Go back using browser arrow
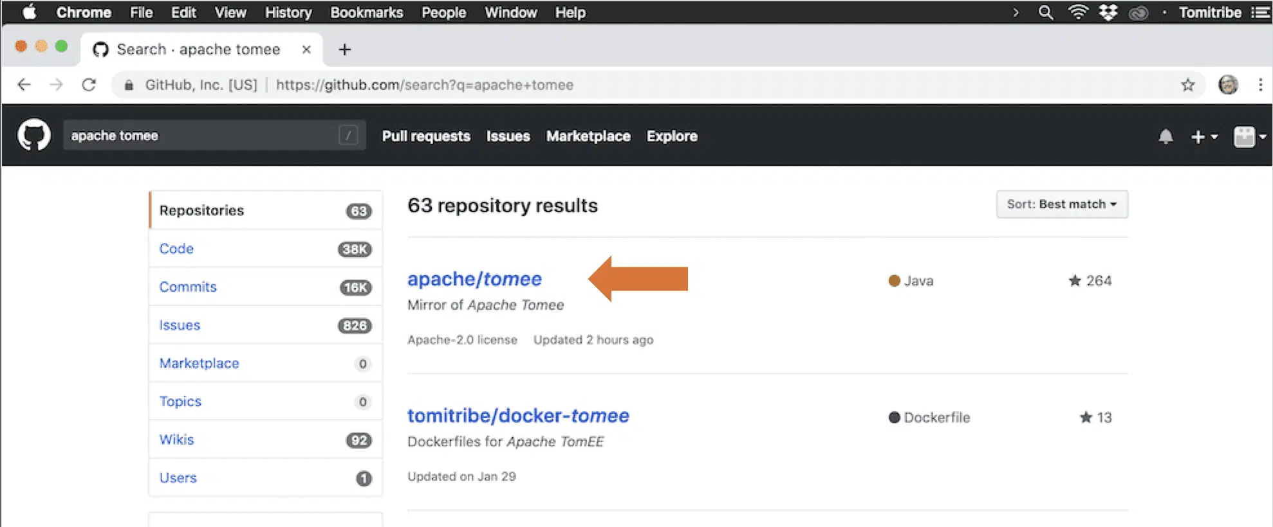Image resolution: width=1273 pixels, height=527 pixels. 24,85
